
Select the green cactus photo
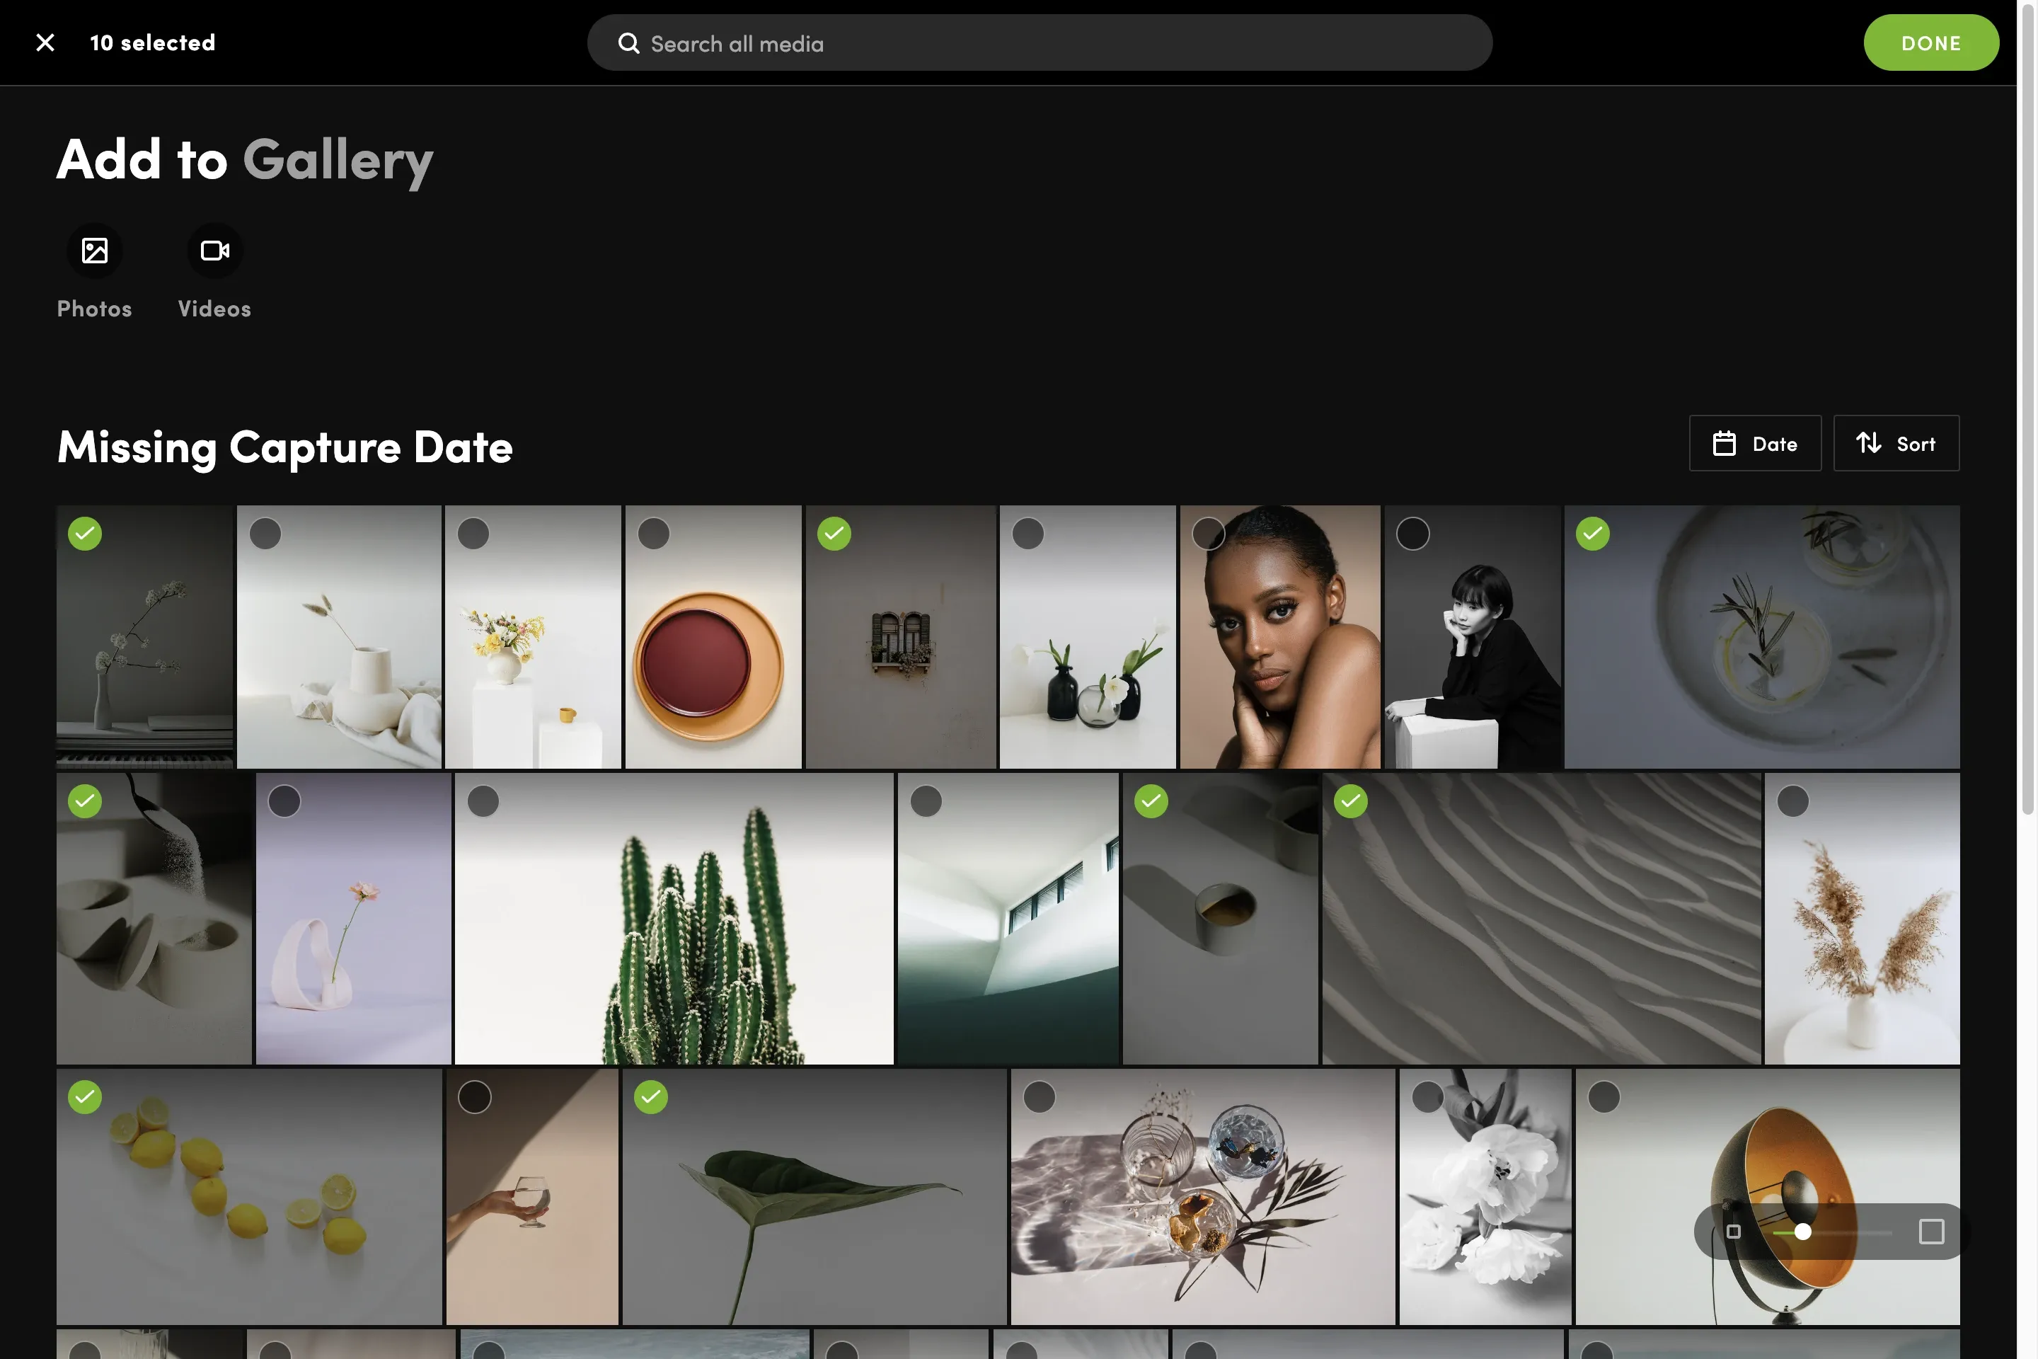pyautogui.click(x=483, y=802)
